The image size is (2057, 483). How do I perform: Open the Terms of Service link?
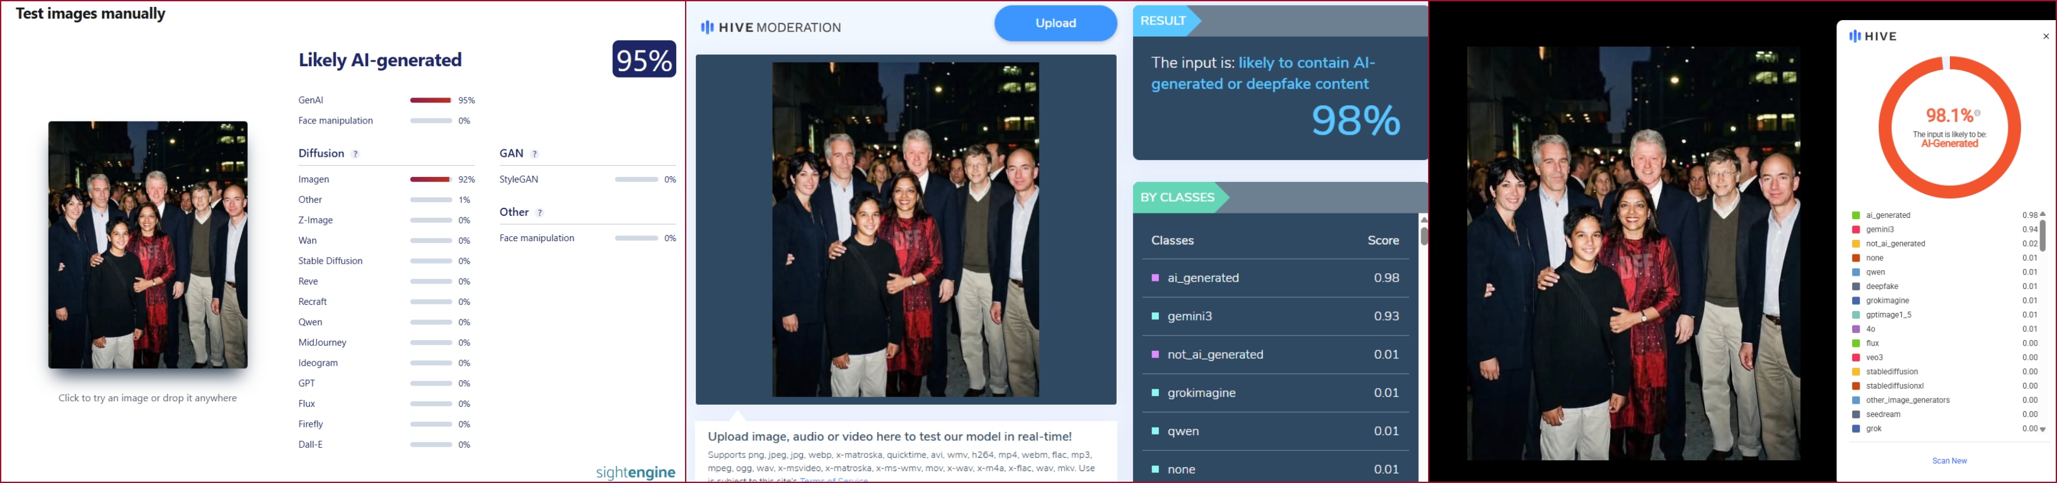pyautogui.click(x=833, y=479)
